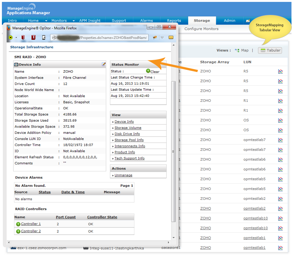Open Product Info link
Viewport: 294px width, 258px height.
[125, 152]
